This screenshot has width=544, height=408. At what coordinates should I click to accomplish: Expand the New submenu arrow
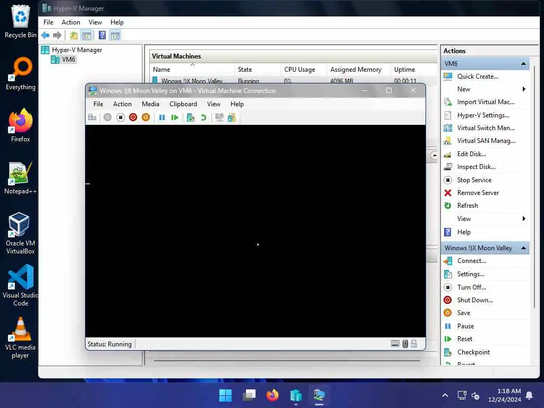point(524,89)
